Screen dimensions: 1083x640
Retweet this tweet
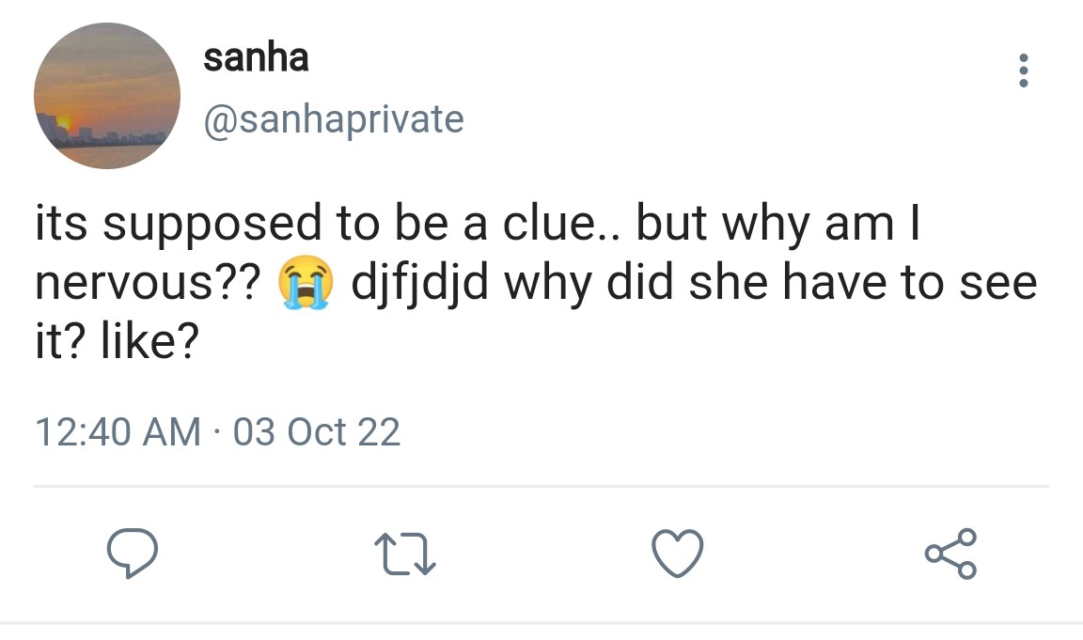[405, 554]
